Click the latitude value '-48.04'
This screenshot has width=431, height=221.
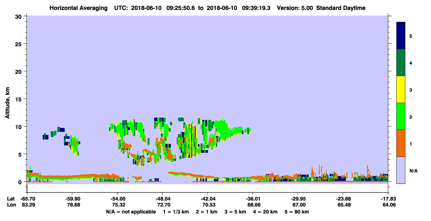coord(162,199)
